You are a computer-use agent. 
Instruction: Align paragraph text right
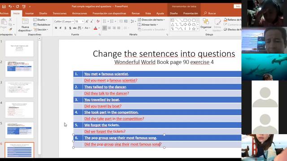[114, 28]
